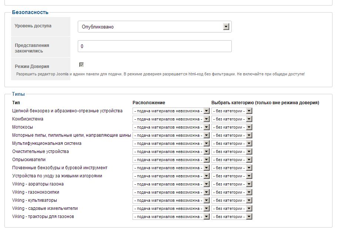Open category dropdown for Устройства по уходу row
Image resolution: width=341 pixels, height=235 pixels.
click(x=232, y=176)
